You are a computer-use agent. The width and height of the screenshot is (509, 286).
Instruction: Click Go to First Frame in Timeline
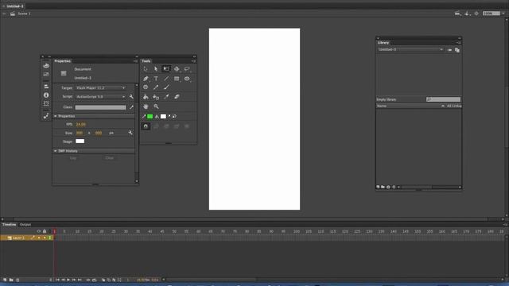(57, 280)
